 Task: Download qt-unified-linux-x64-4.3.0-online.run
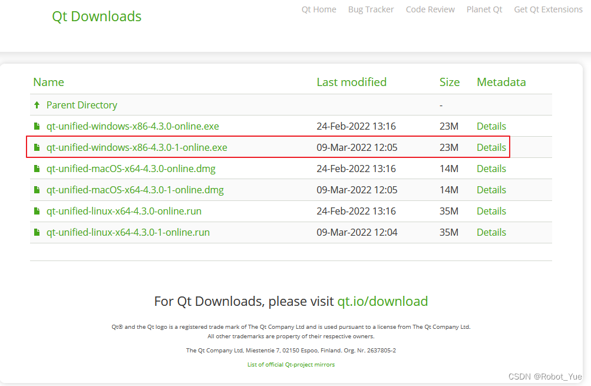pyautogui.click(x=124, y=211)
